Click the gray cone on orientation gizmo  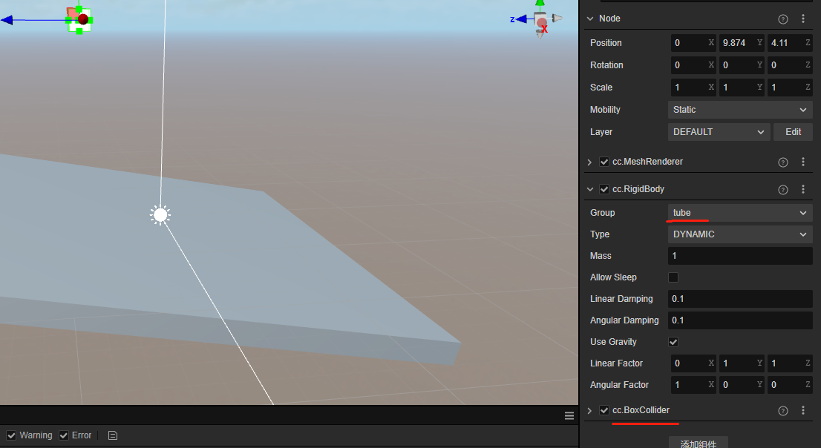[557, 19]
